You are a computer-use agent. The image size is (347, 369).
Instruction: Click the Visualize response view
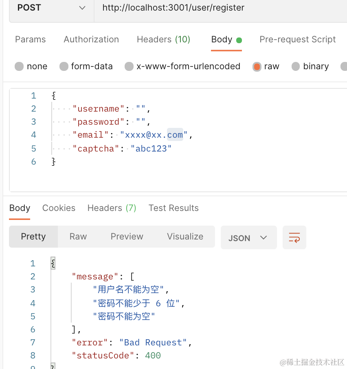(x=185, y=237)
